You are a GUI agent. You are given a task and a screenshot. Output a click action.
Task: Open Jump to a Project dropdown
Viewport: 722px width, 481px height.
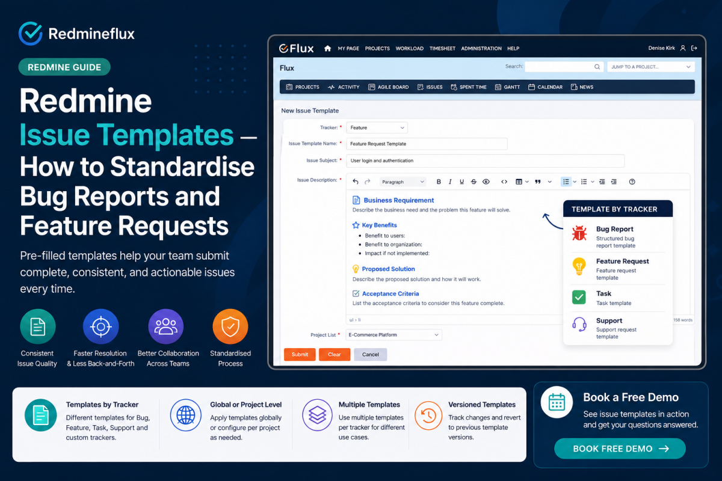coord(651,67)
